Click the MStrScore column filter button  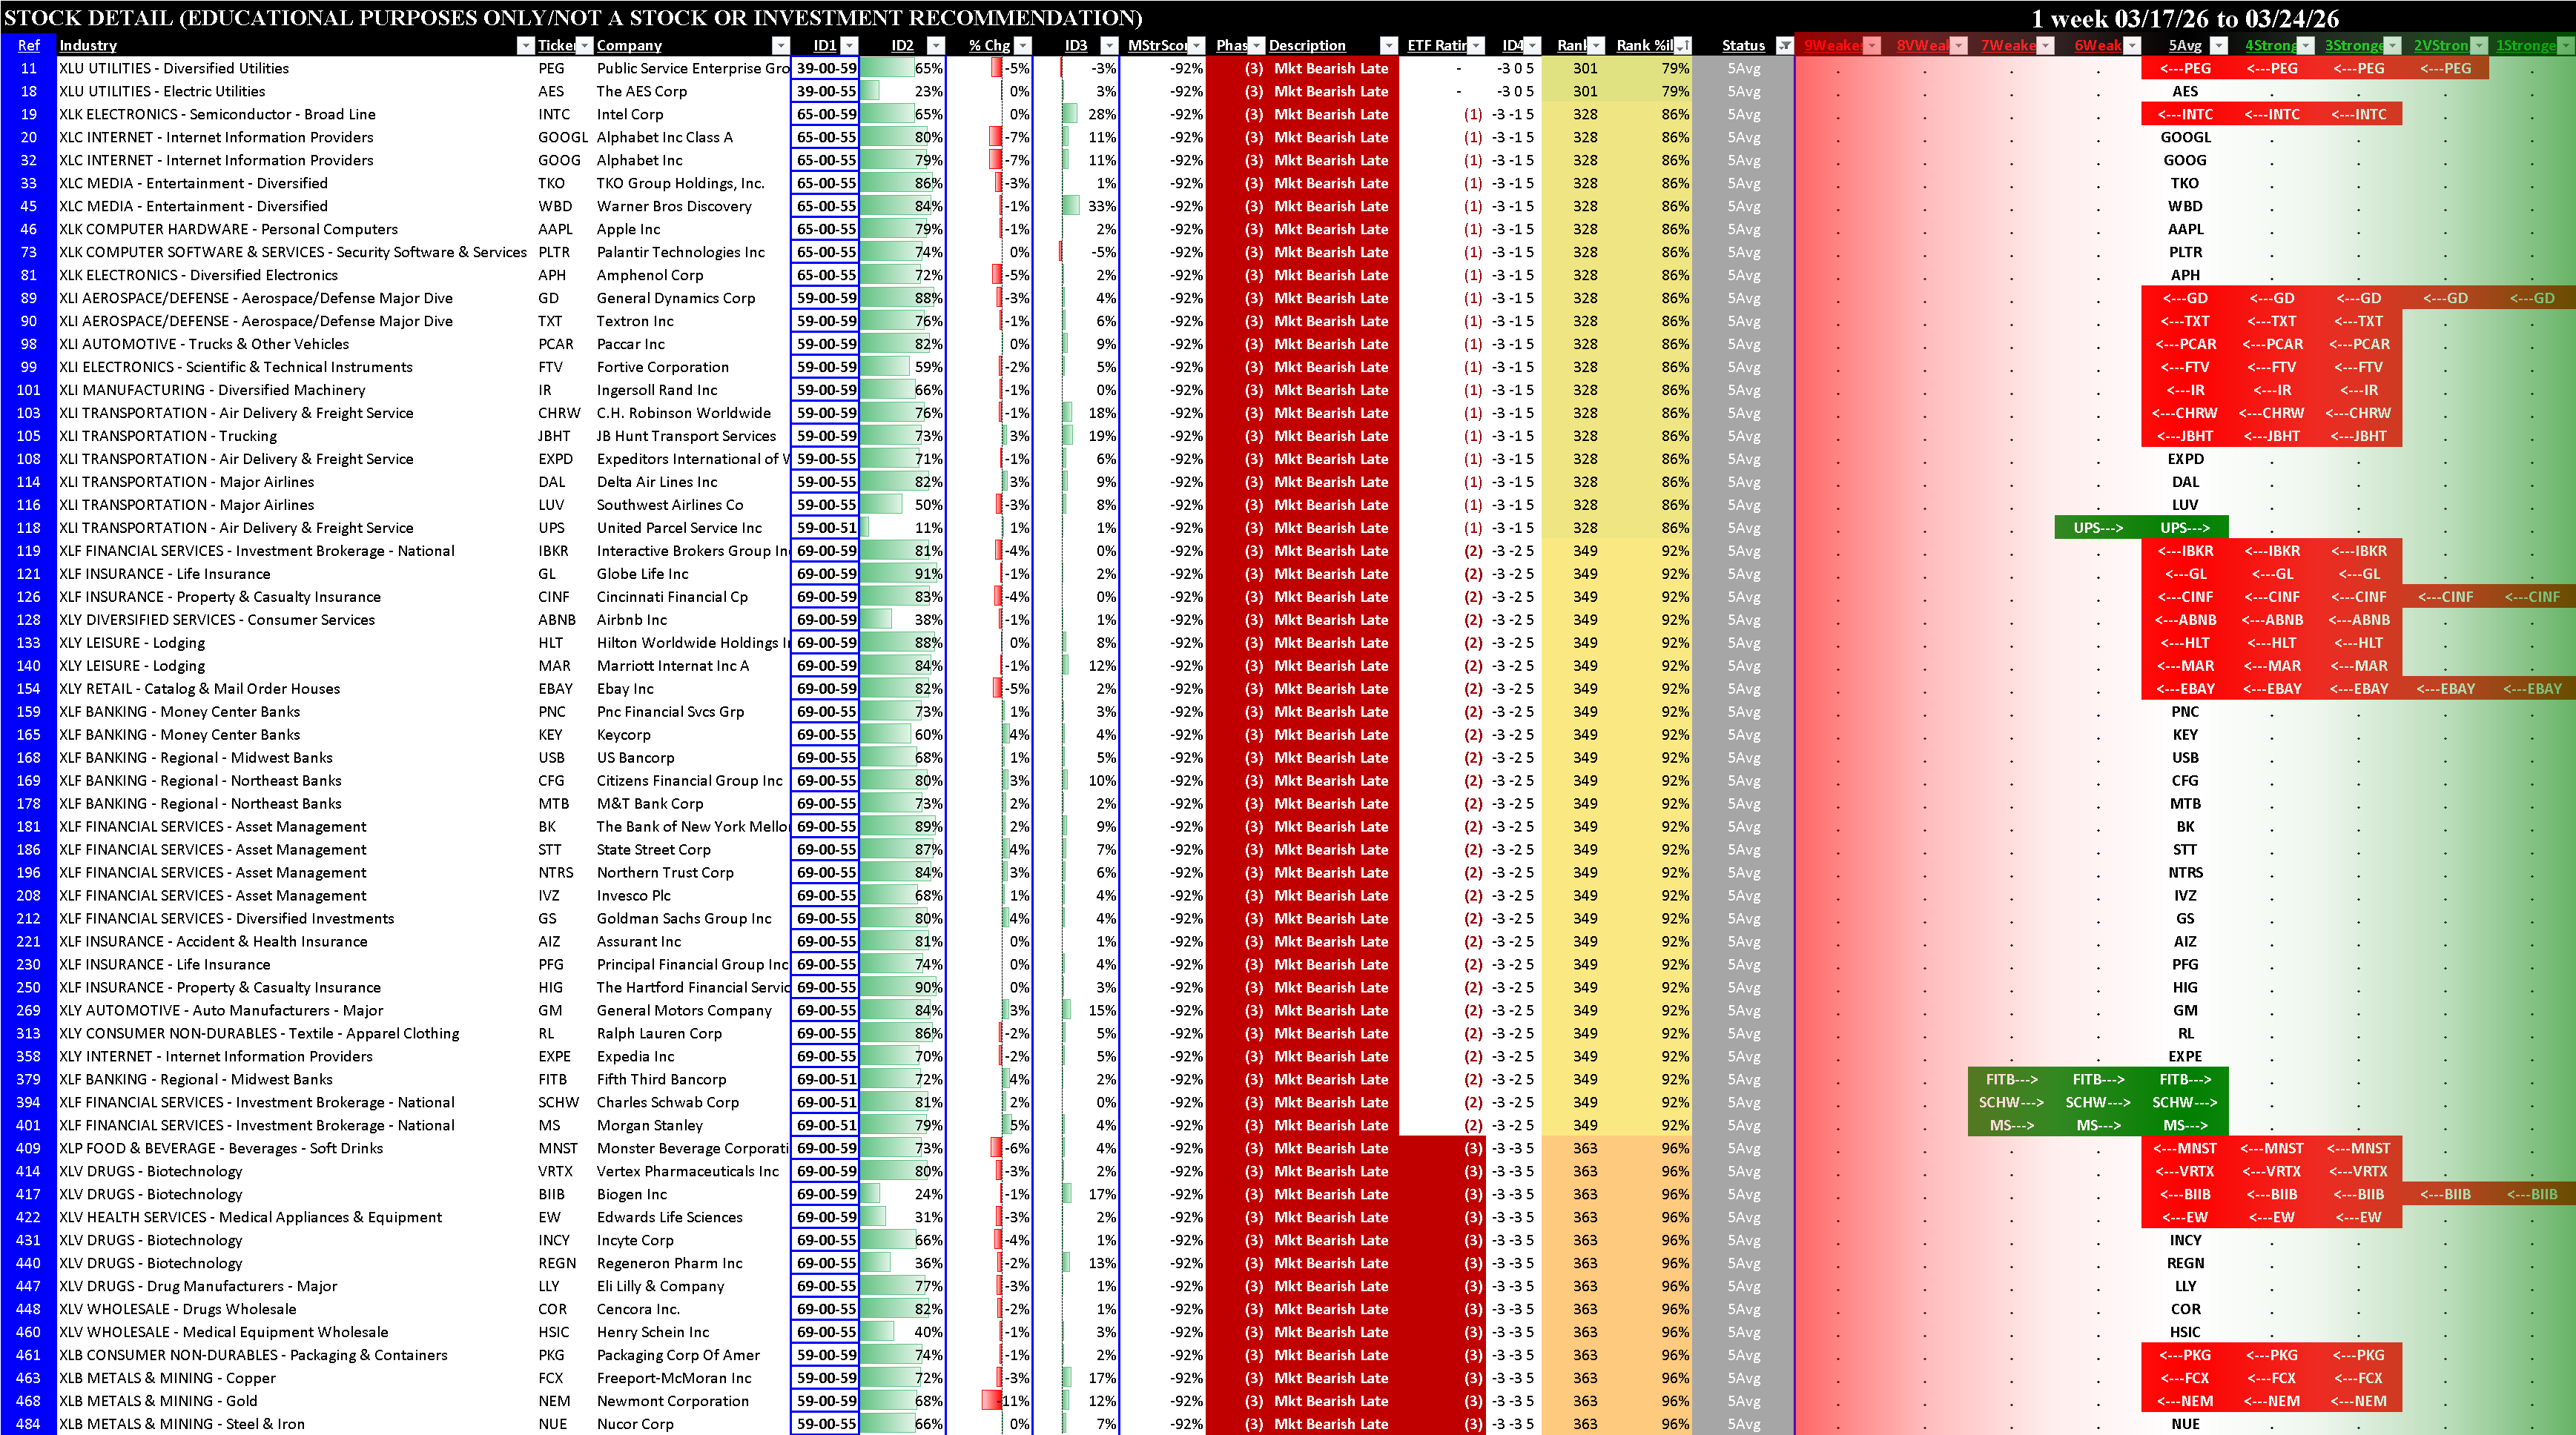point(1196,45)
